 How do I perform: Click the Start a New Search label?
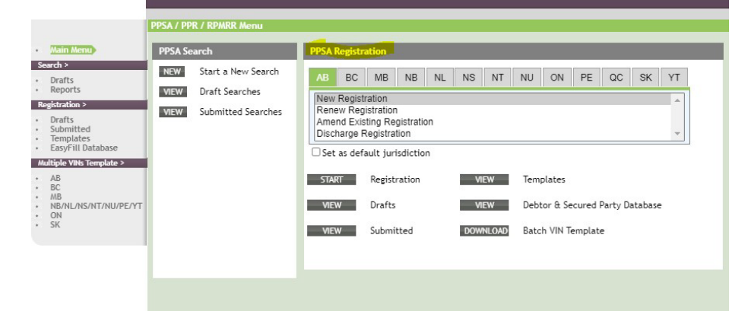click(x=239, y=71)
